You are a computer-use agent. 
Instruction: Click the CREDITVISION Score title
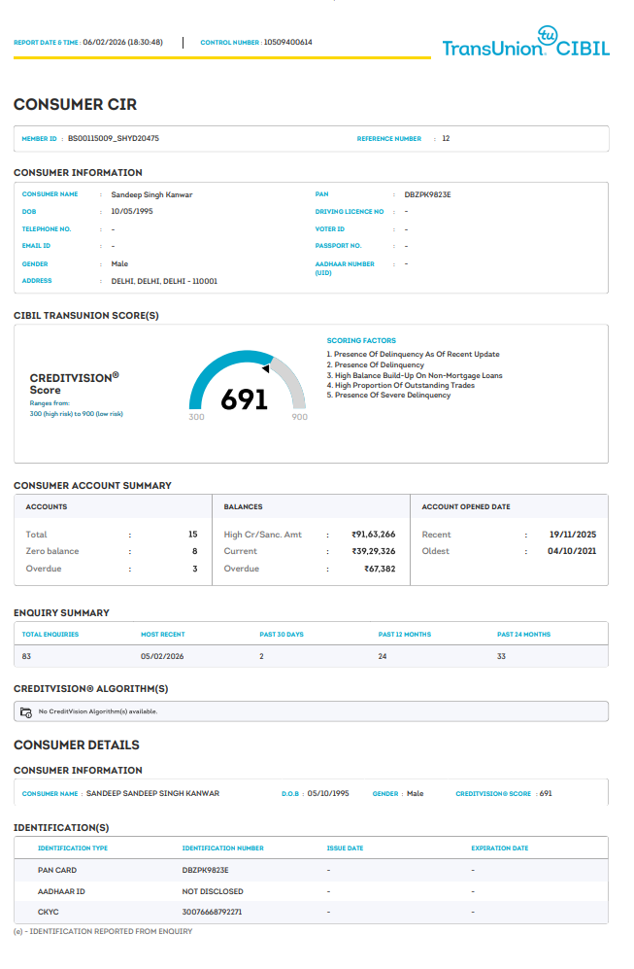74,384
